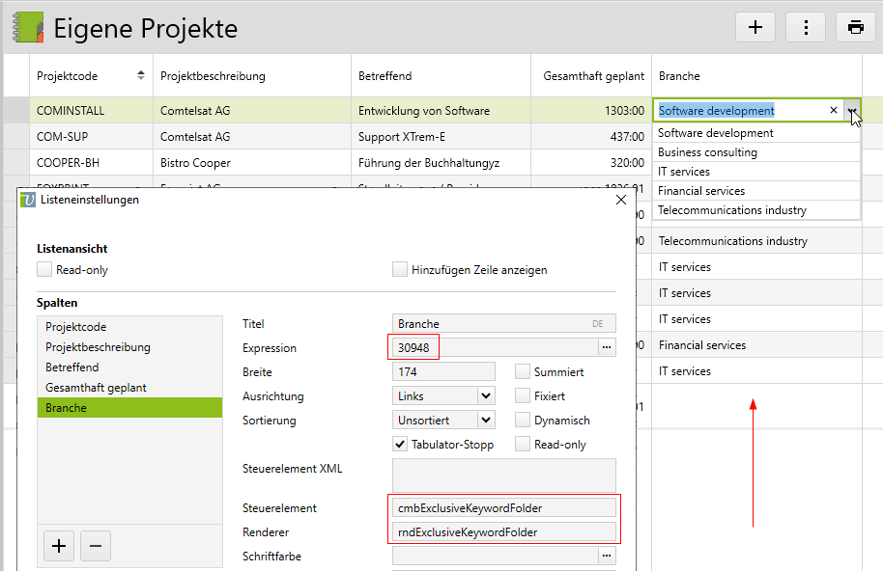Close the Listeneinstellungen dialog
883x571 pixels.
tap(621, 200)
